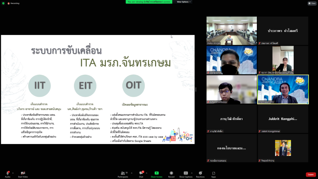Select the SNRU ZOOM meeting room video

coord(231,31)
